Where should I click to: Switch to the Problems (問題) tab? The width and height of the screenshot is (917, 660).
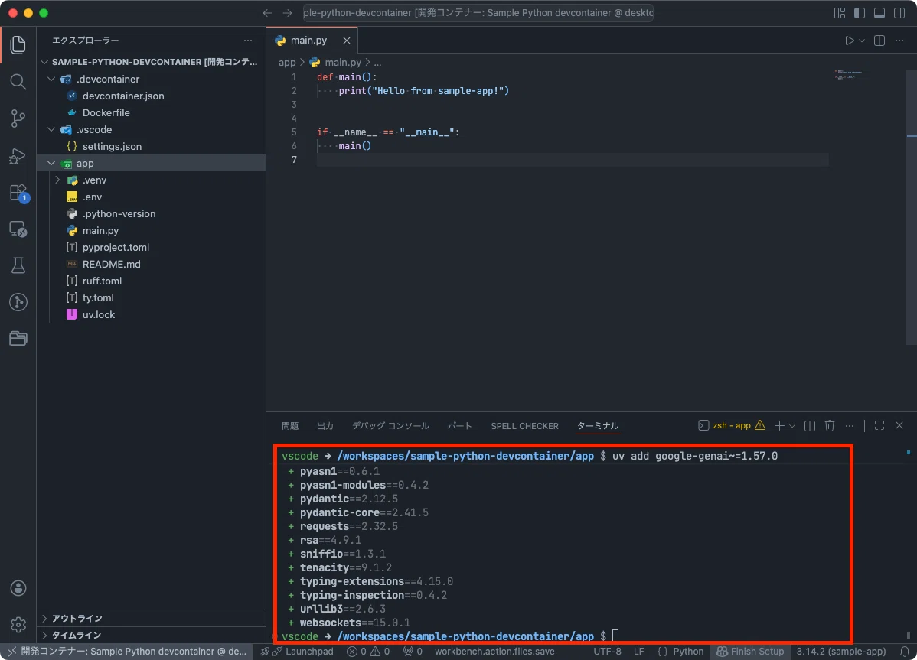pyautogui.click(x=290, y=426)
